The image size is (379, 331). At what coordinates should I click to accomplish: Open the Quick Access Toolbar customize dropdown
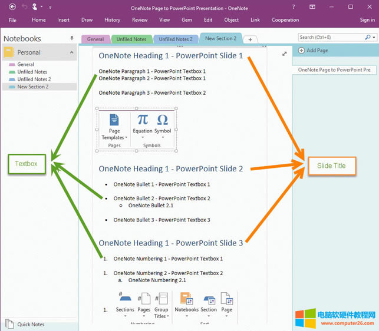tap(50, 7)
